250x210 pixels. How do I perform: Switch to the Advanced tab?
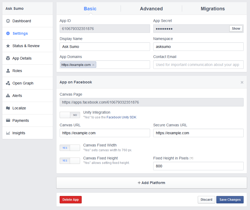(151, 8)
